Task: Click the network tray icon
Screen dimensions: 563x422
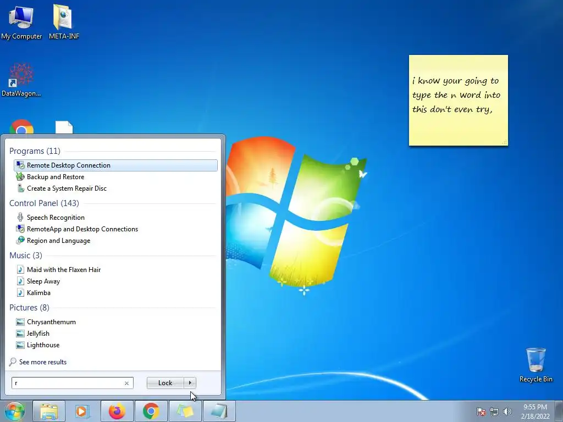Action: (494, 412)
